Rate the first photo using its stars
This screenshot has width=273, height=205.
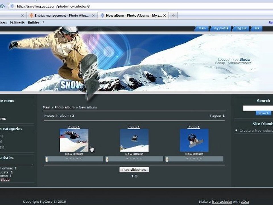(x=74, y=159)
